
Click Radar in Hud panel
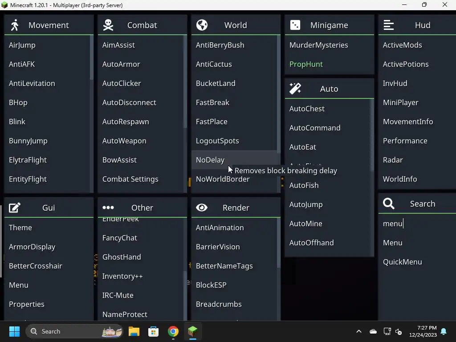(417, 160)
